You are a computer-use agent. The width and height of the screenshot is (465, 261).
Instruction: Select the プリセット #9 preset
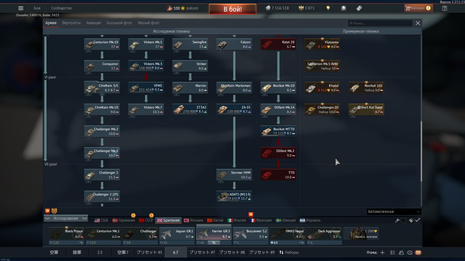click(262, 252)
